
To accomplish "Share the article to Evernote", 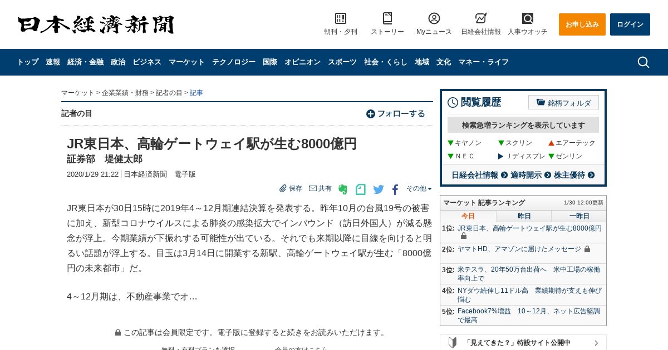I will [x=343, y=189].
